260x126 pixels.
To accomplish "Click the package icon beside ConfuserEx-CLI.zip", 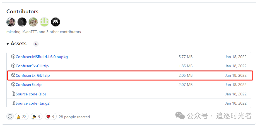I will click(13, 66).
